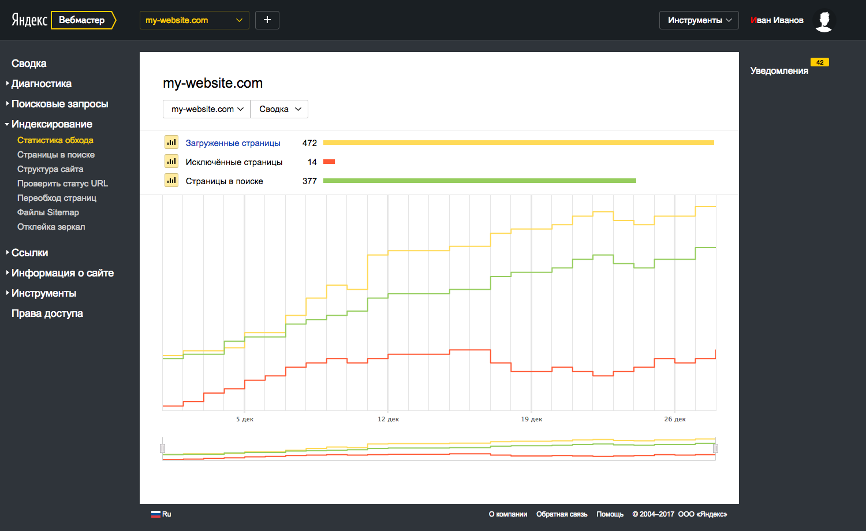
Task: Expand the Поисковые запросы section
Action: (x=59, y=104)
